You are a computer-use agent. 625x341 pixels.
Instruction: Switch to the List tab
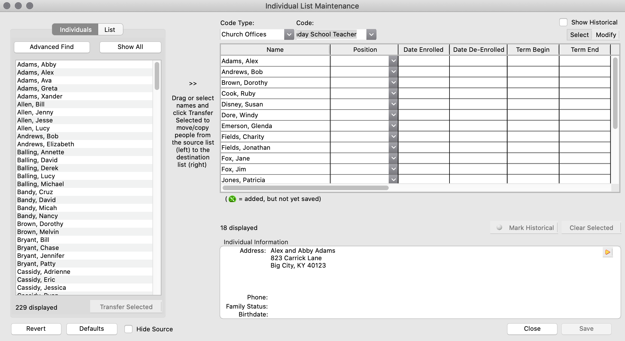110,29
